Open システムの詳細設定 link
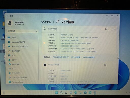 coord(89,57)
